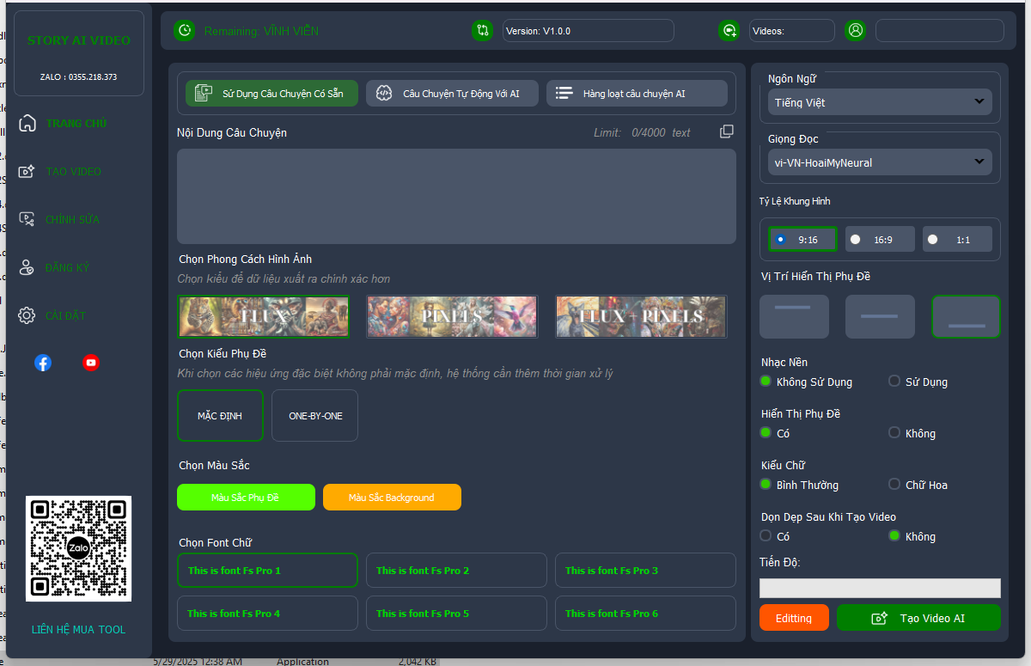Set Hiển Thị Phụ Đề to Có

pos(775,433)
